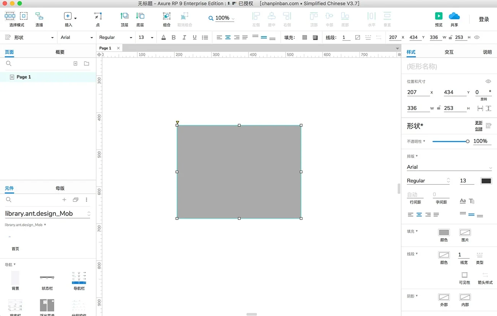497x316 pixels.
Task: Select the Connect (连接) tool
Action: tap(39, 16)
